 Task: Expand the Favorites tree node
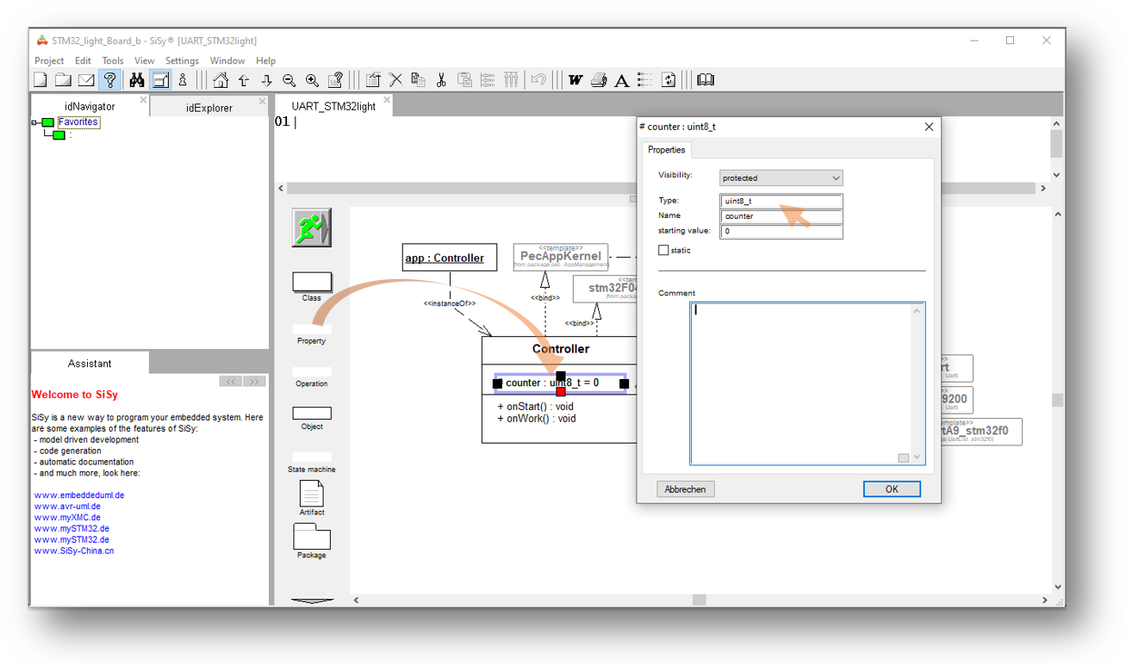pos(34,123)
